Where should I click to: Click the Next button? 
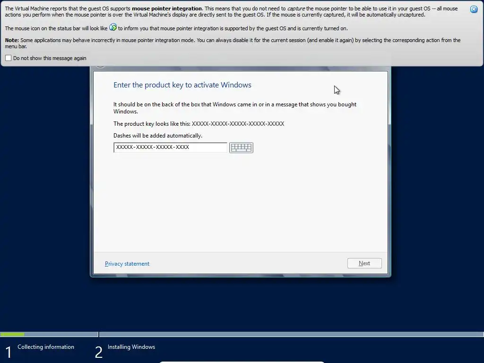coord(364,263)
